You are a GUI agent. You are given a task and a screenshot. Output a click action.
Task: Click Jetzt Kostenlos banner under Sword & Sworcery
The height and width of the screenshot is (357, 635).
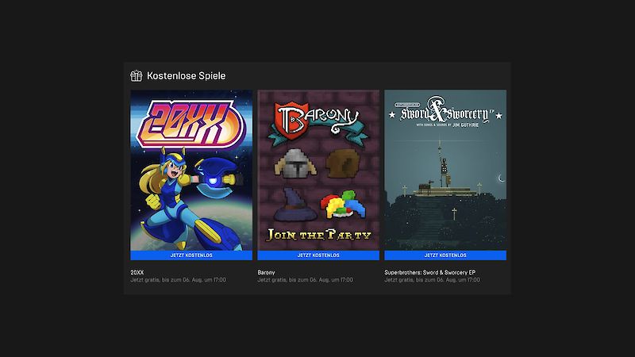(x=445, y=255)
